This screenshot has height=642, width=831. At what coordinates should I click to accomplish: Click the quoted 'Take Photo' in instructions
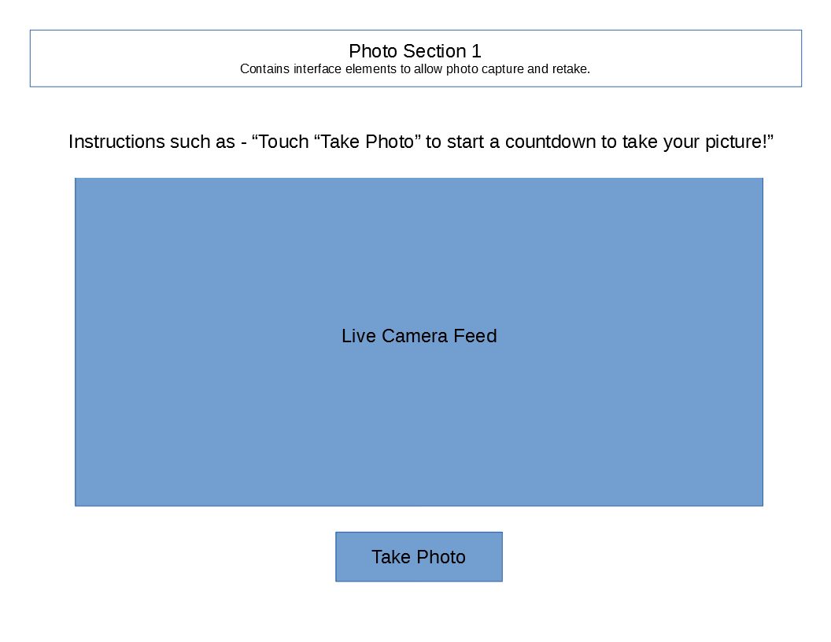(x=367, y=142)
